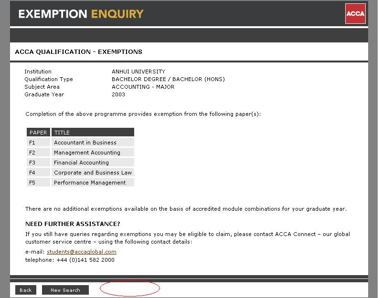Click the Corporate and Business Law row
The image size is (382, 298).
point(80,173)
